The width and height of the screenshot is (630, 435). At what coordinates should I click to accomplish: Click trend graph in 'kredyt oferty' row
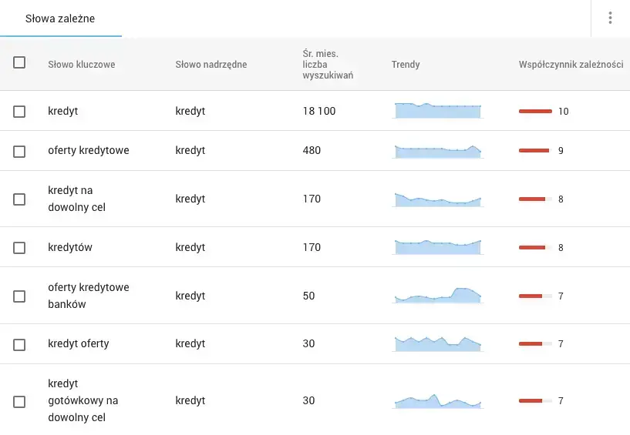[x=437, y=343]
